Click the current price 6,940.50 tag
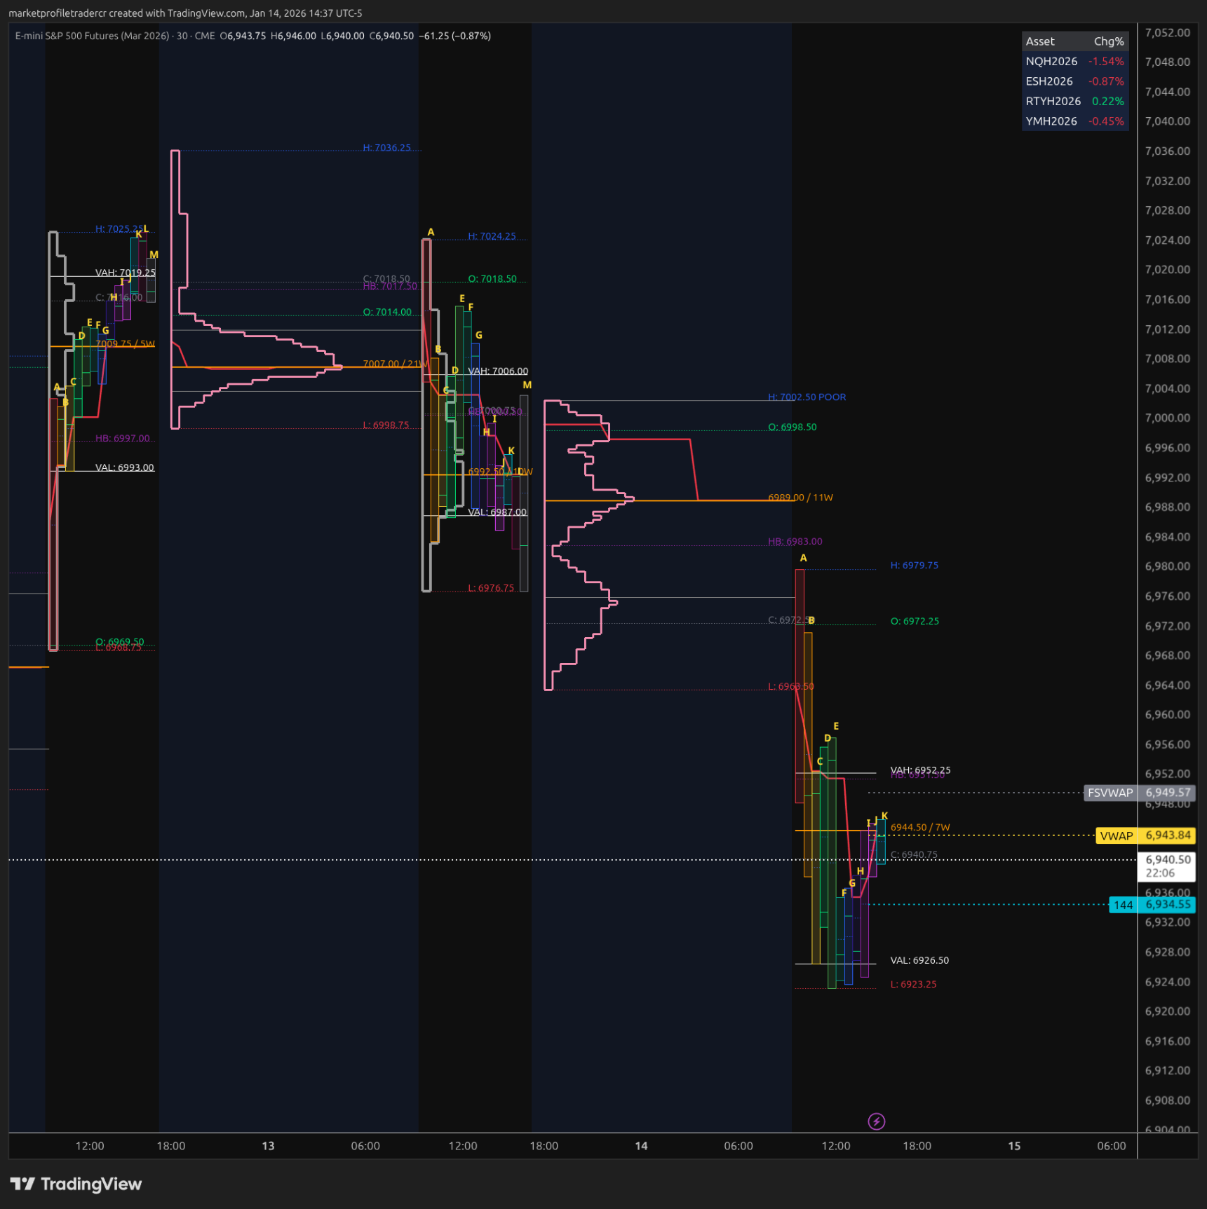Image resolution: width=1207 pixels, height=1209 pixels. 1167,866
